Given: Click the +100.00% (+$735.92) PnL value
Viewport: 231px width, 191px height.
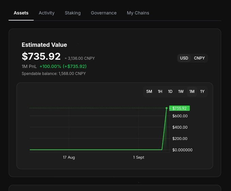Looking at the screenshot, I should tap(63, 66).
